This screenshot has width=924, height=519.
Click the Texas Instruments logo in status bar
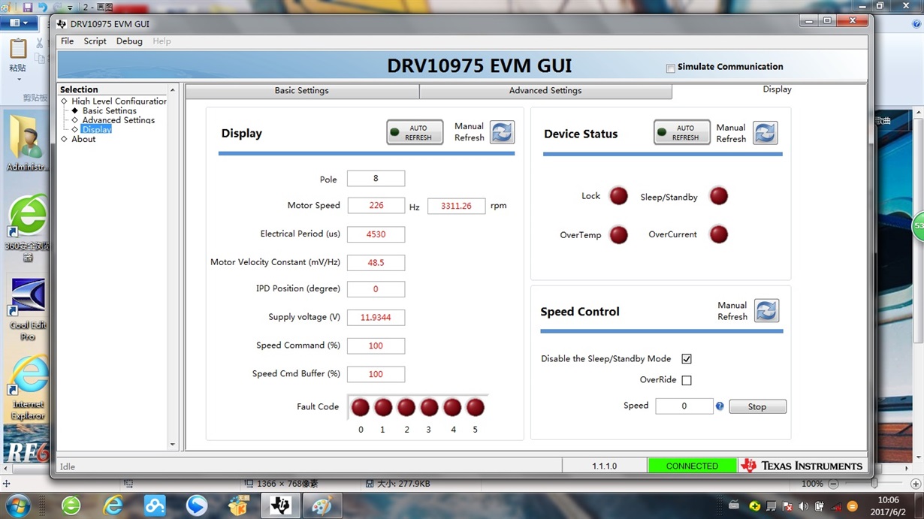pyautogui.click(x=802, y=466)
